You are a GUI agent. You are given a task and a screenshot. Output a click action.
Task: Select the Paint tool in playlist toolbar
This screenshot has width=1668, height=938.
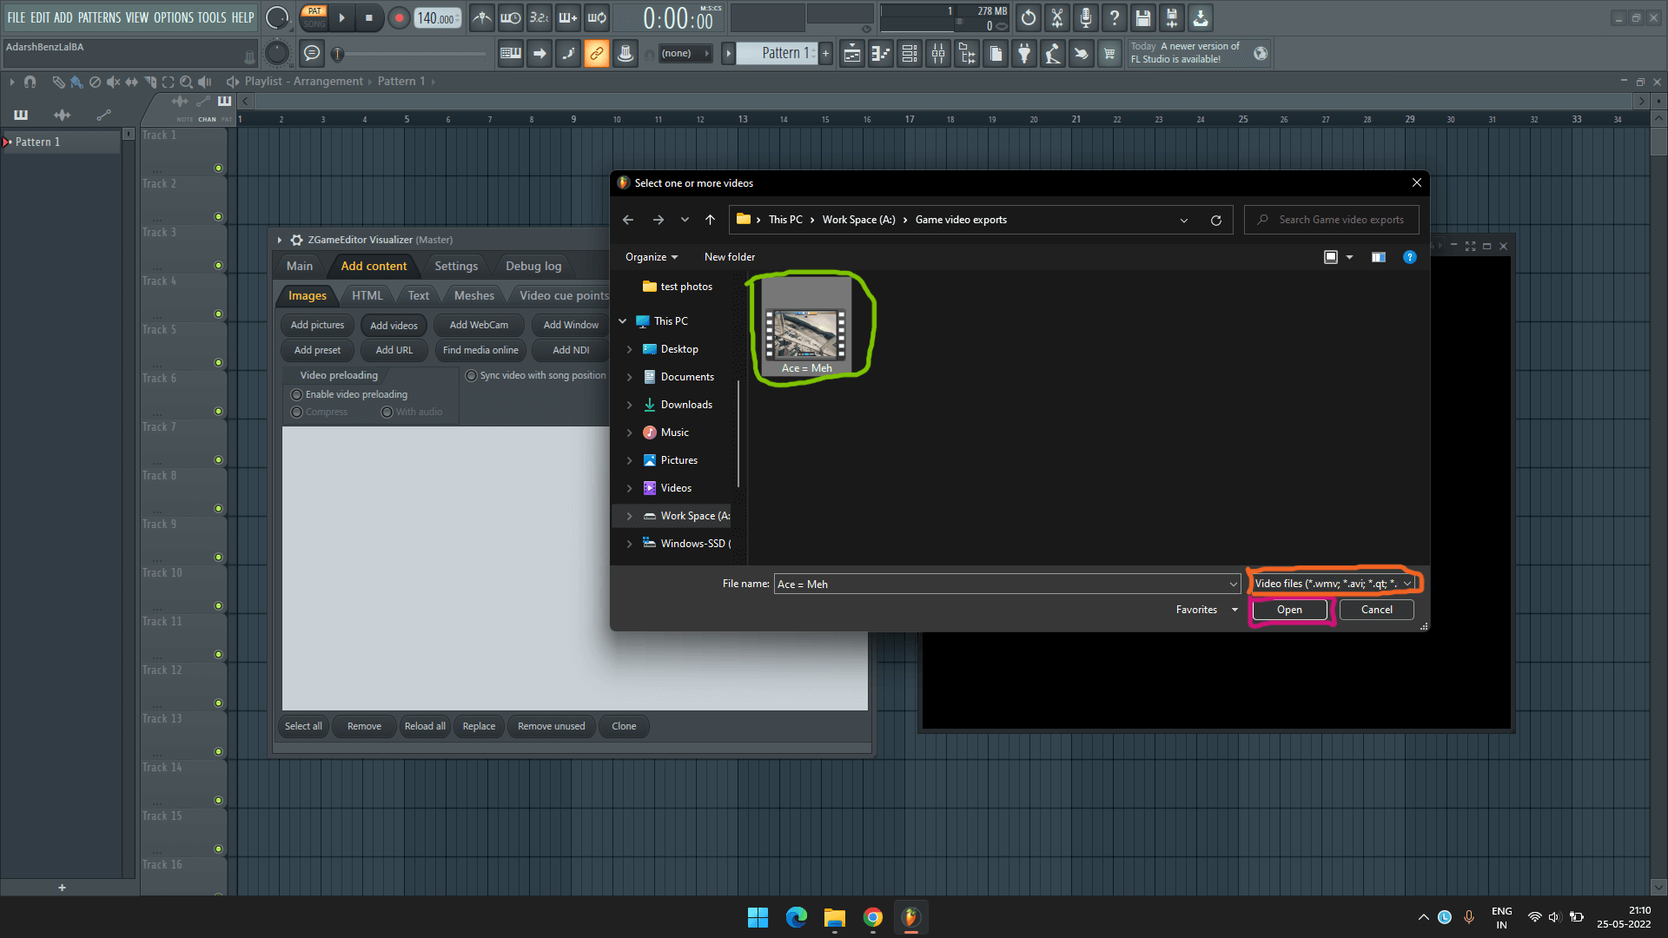pos(76,82)
